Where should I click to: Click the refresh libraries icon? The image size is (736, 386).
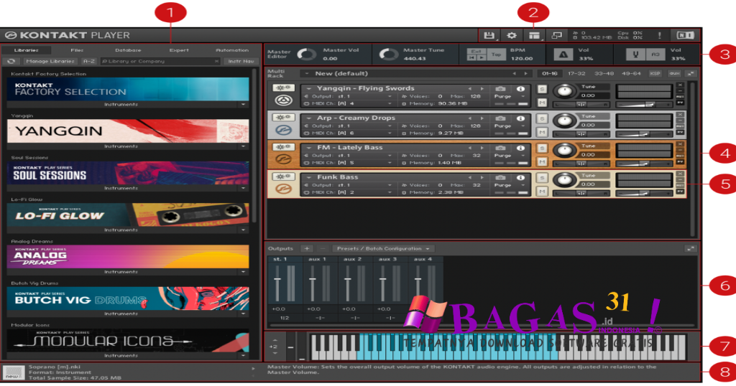coord(11,62)
